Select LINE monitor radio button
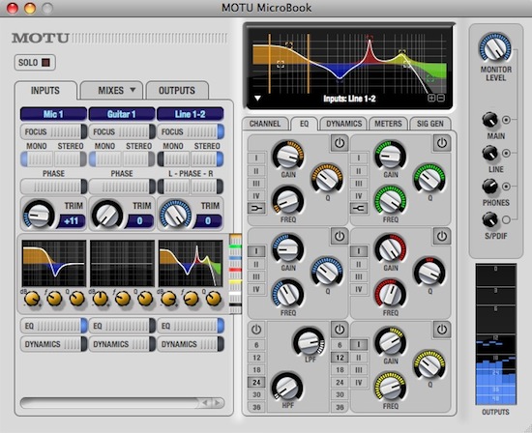Viewport: 532px width, 433px height. point(506,154)
